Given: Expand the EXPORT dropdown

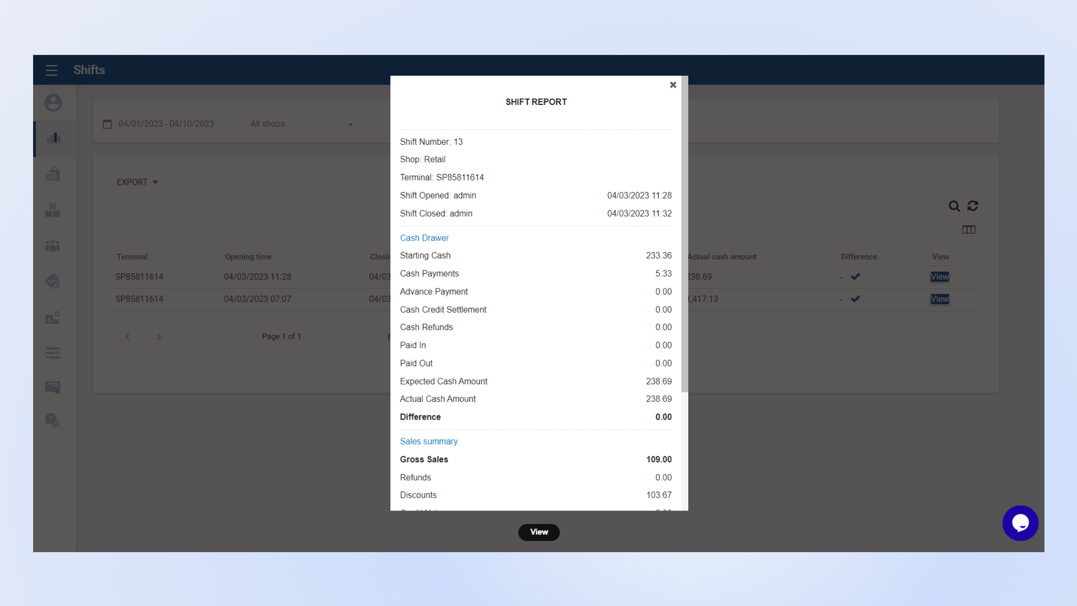Looking at the screenshot, I should click(x=137, y=182).
